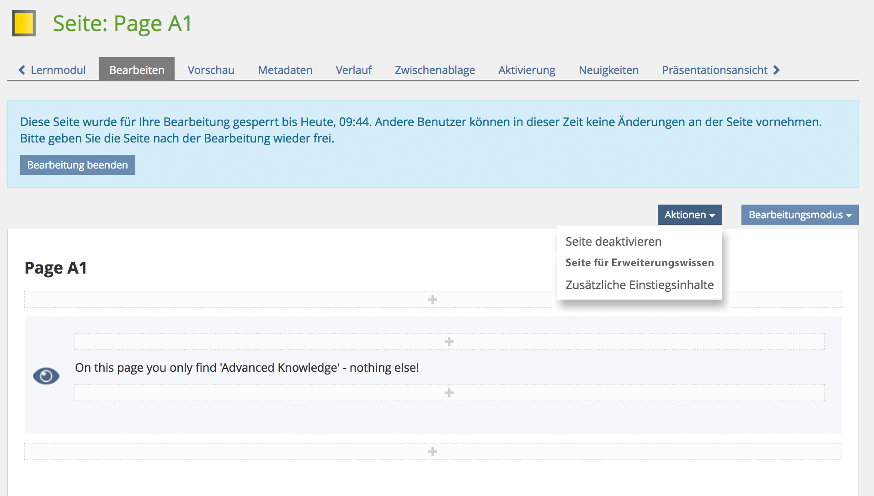
Task: Click the right chevron after Präsentationsansicht
Action: pos(776,70)
